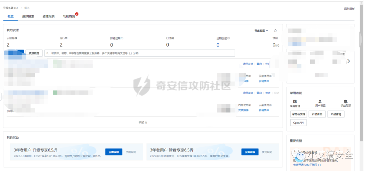Click the 已过期 count of 0

pyautogui.click(x=167, y=45)
